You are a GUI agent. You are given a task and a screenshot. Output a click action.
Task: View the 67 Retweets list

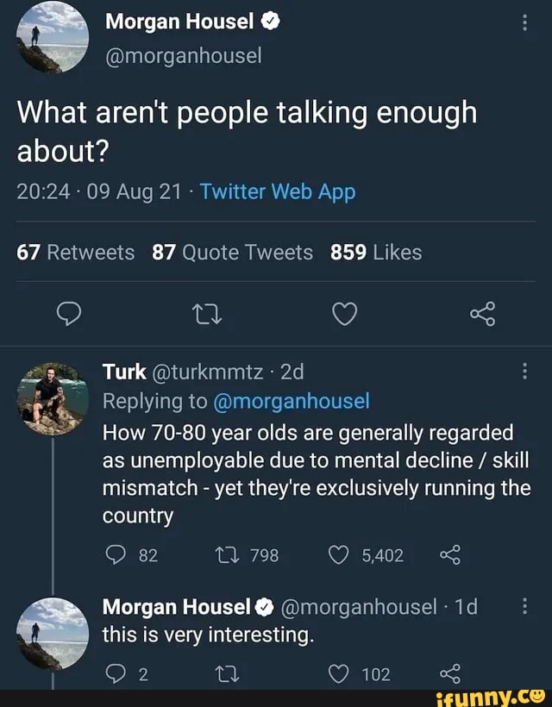(76, 253)
